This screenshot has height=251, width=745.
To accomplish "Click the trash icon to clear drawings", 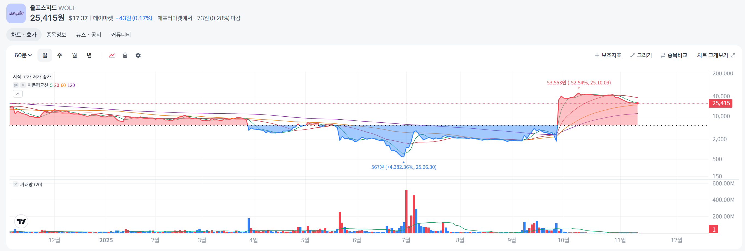I will 125,55.
